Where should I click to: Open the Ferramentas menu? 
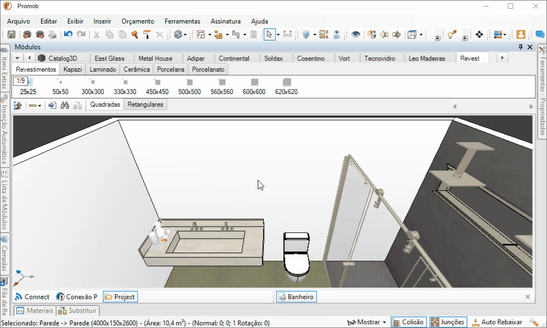[182, 21]
